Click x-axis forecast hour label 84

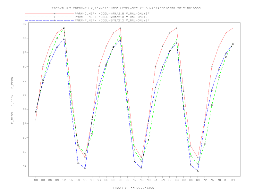click(233, 180)
